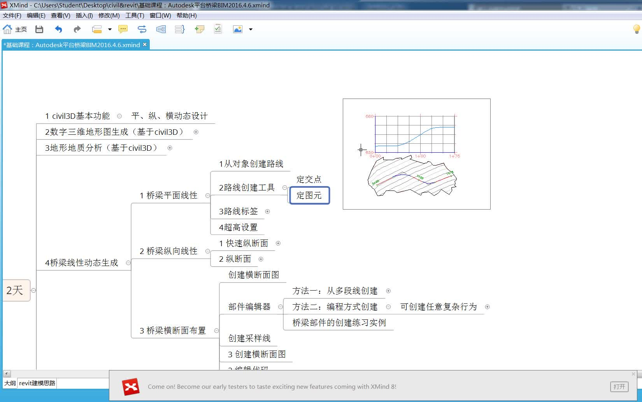Close the Autodesk平台桥梁BIM xmind tab

point(145,44)
